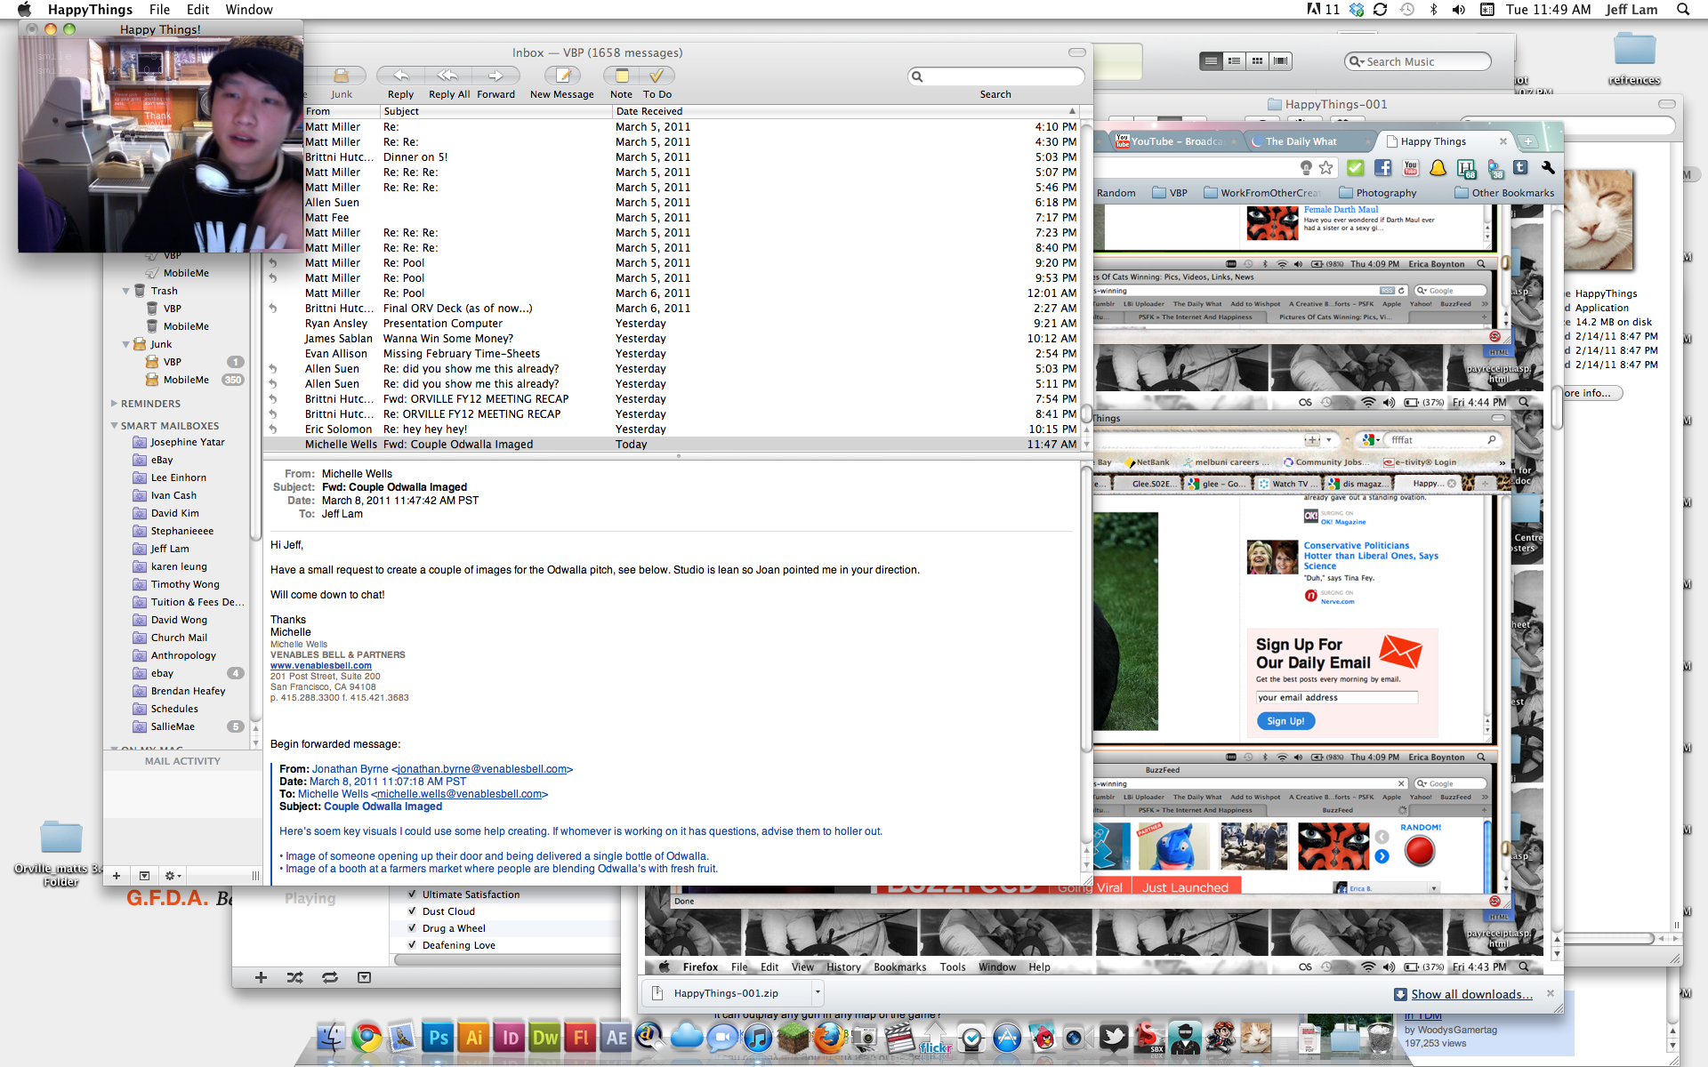The image size is (1708, 1067).
Task: Collapse the Junk mailbox group
Action: click(x=125, y=344)
